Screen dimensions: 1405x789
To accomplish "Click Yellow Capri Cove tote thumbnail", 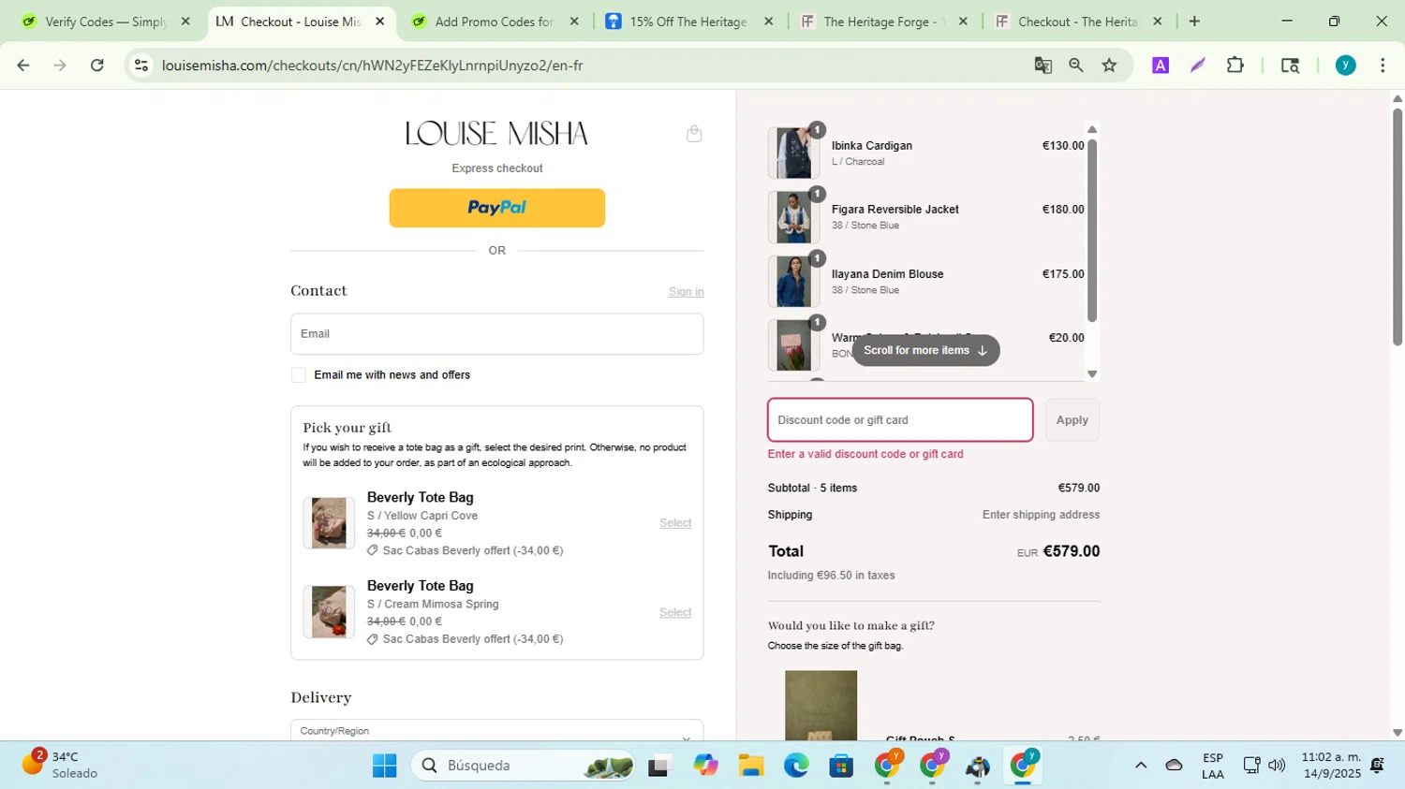I will click(329, 523).
